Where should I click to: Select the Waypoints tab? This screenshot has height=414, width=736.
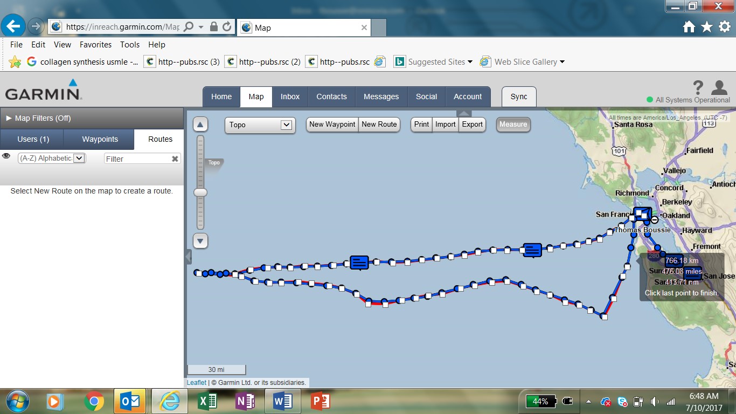point(100,140)
